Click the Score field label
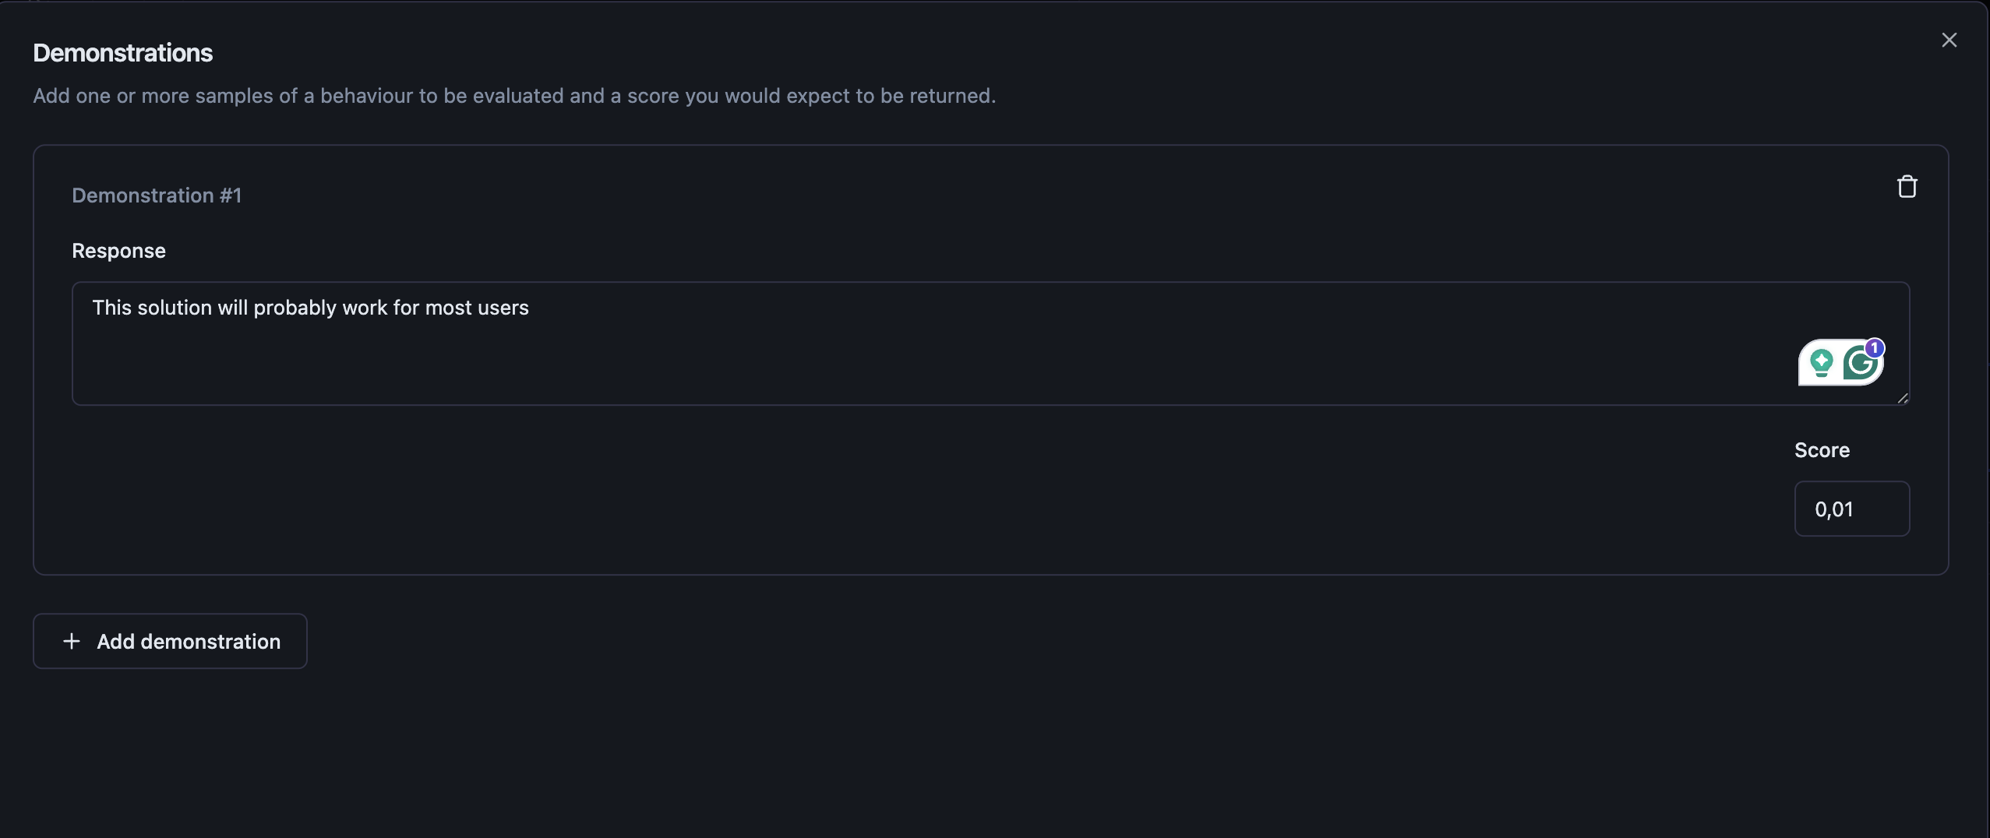 click(x=1822, y=450)
